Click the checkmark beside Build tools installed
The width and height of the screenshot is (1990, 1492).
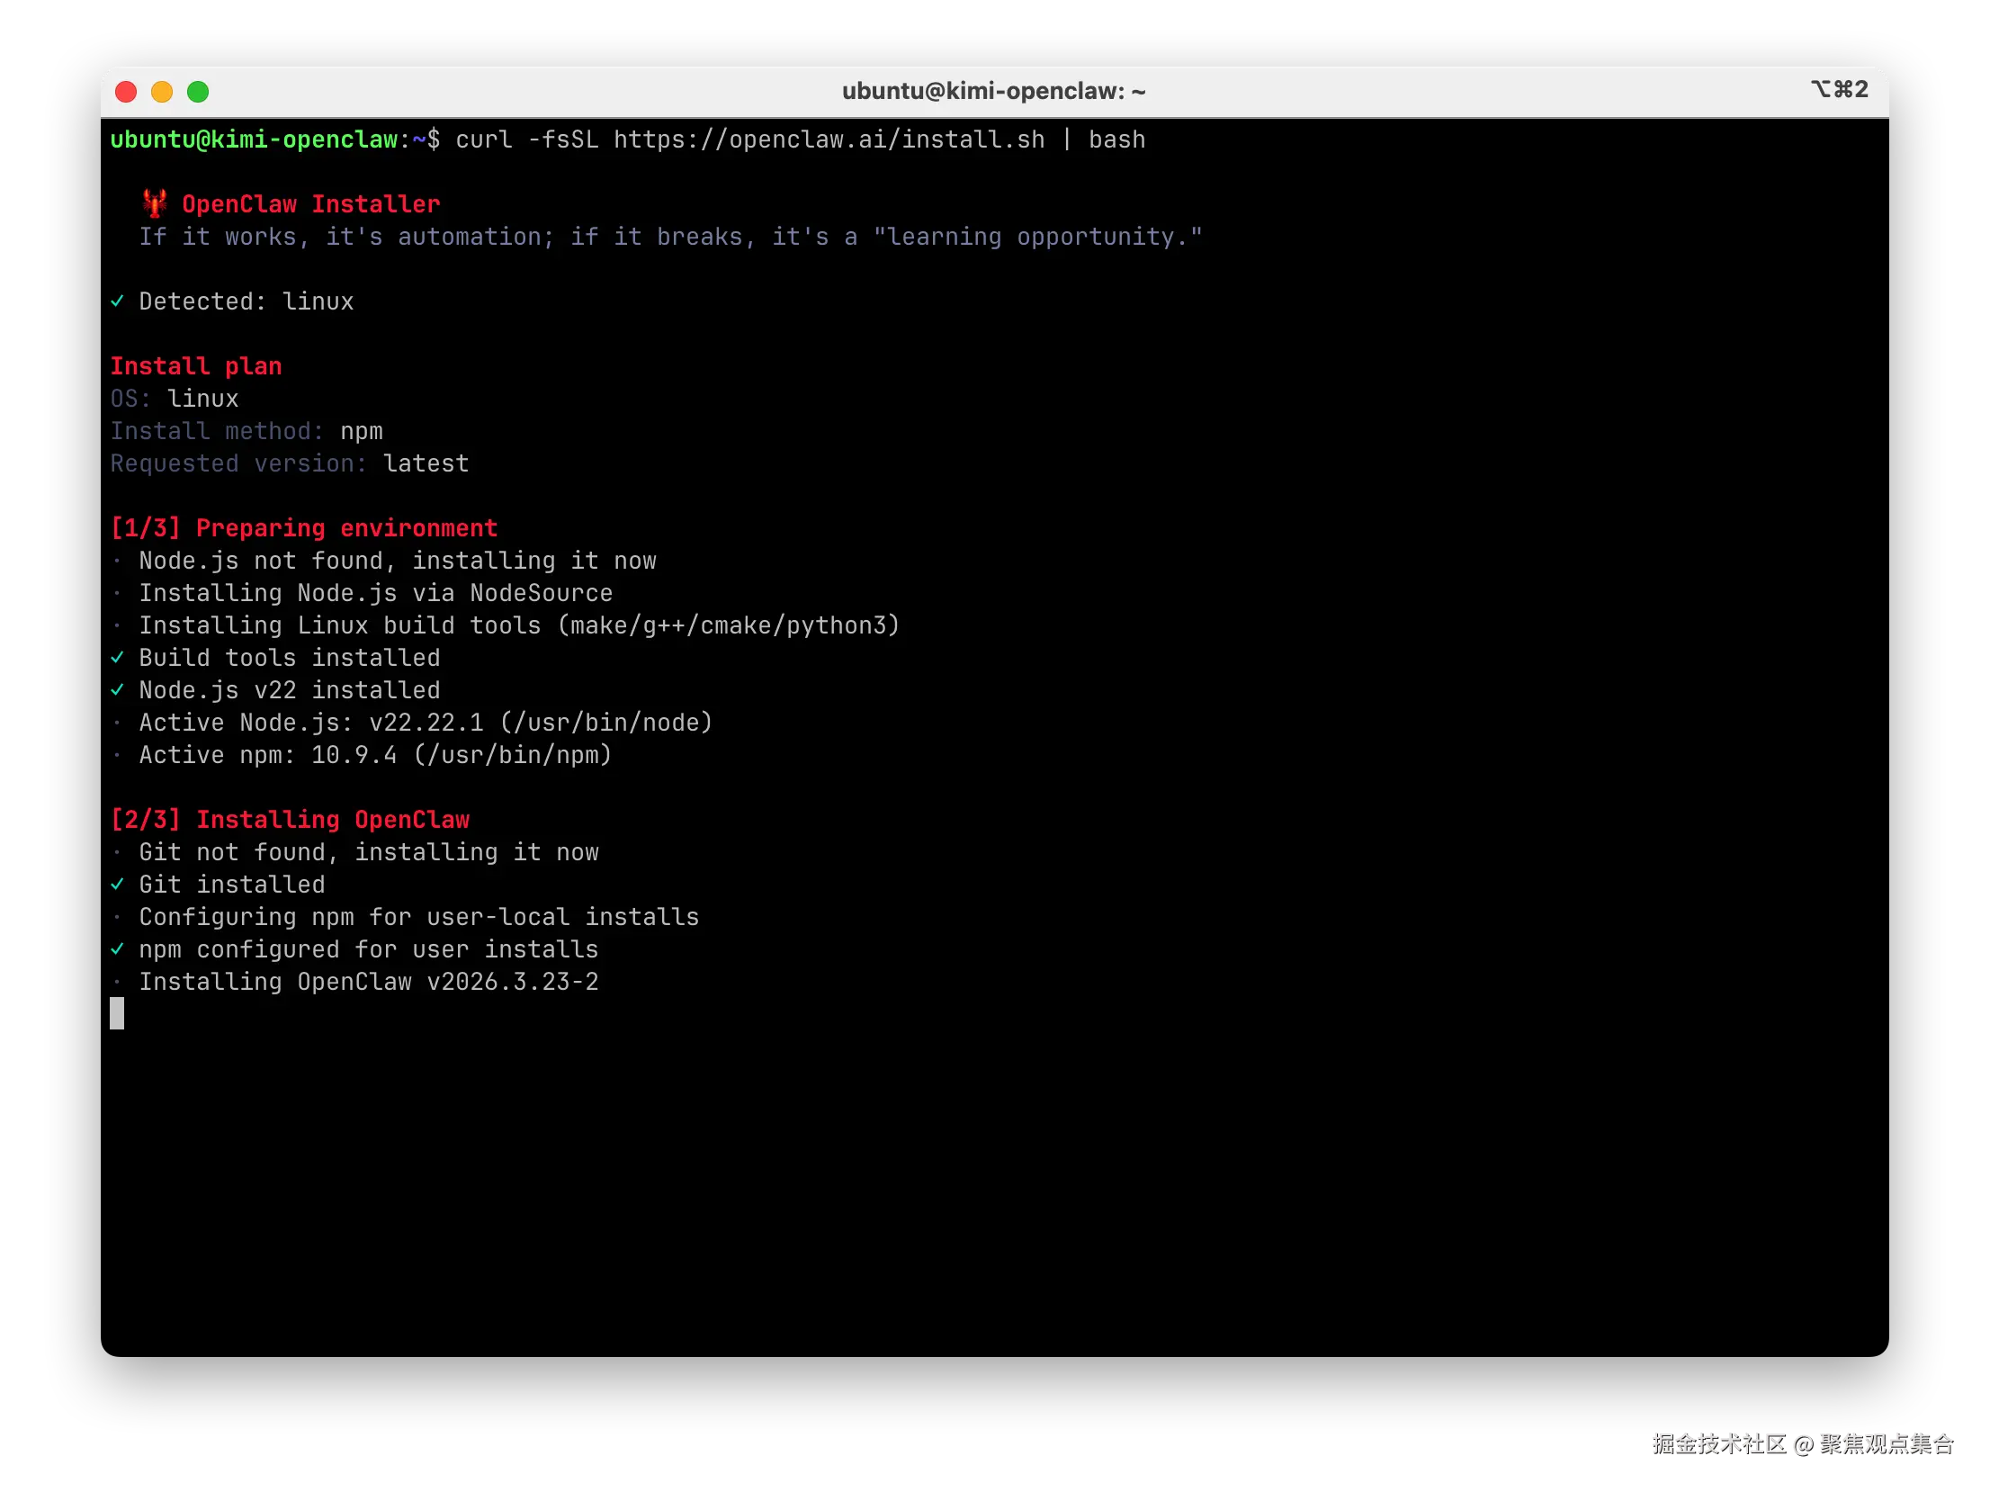pos(117,658)
